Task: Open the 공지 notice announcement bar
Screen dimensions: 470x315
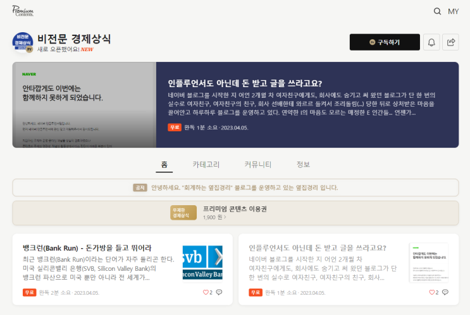Action: click(235, 187)
